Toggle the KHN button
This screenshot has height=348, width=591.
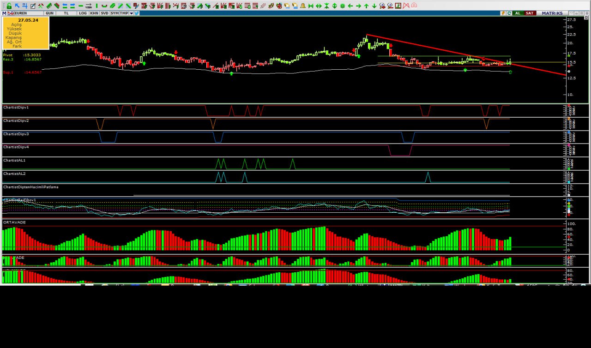(94, 13)
